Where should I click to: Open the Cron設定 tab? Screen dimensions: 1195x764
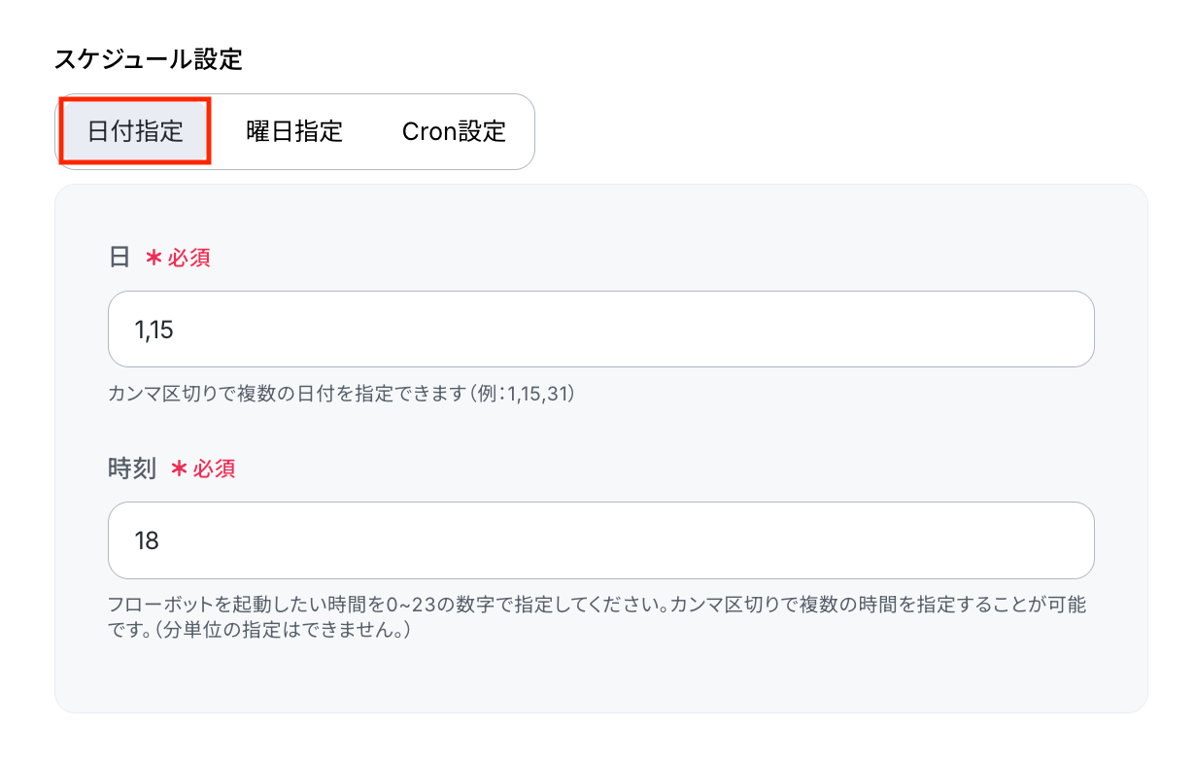pyautogui.click(x=454, y=131)
